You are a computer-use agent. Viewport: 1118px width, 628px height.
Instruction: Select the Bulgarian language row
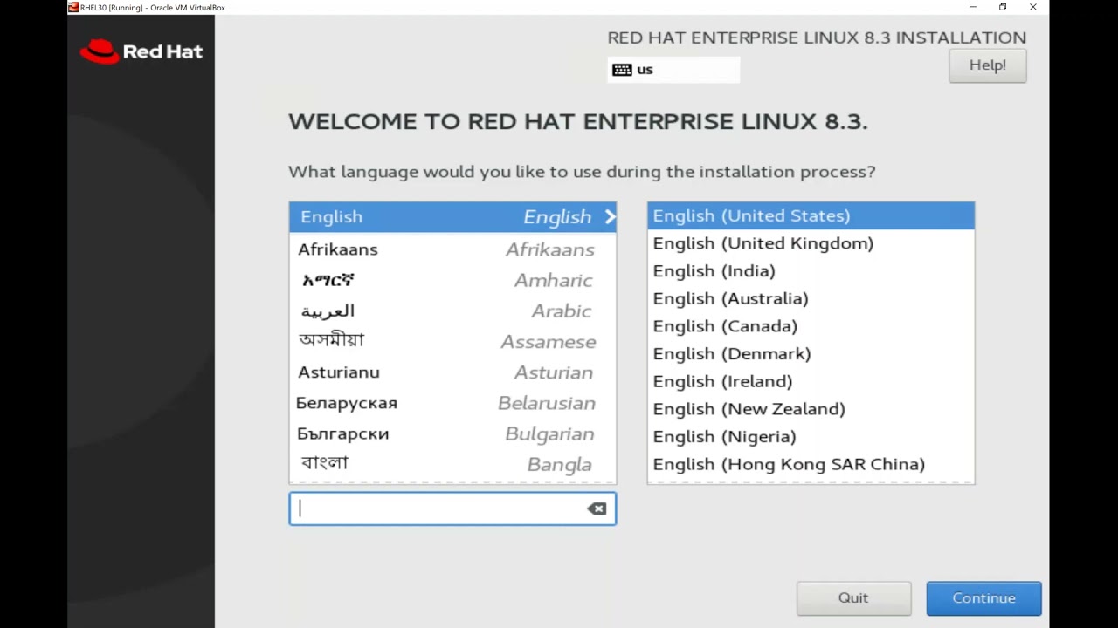[452, 433]
